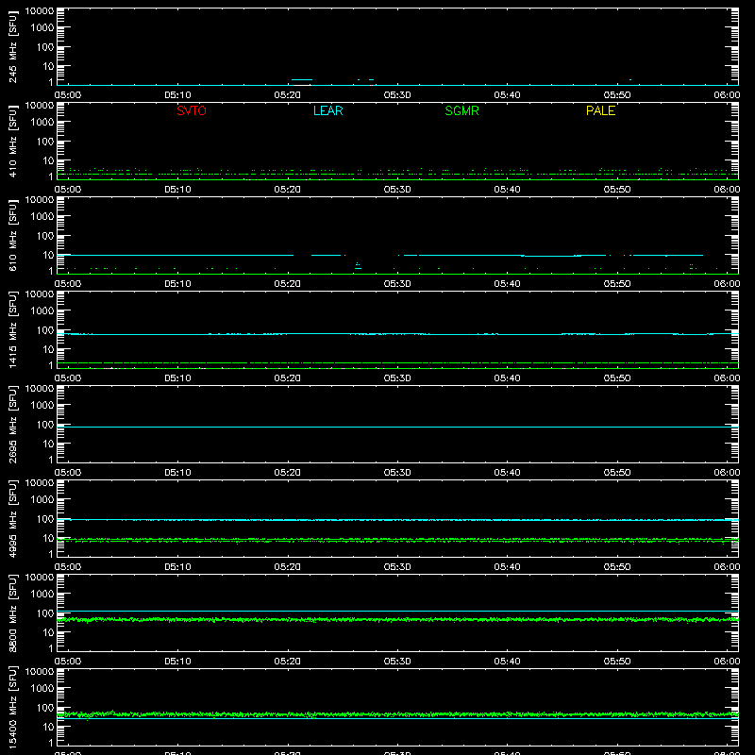This screenshot has height=755, width=755.
Task: Click the 10 tick of 1415 MHz plot
Action: point(48,349)
